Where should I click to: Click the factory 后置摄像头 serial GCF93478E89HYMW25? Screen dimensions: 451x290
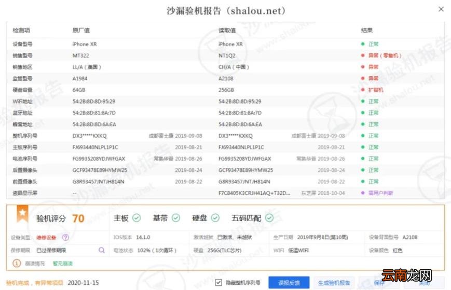[100, 170]
